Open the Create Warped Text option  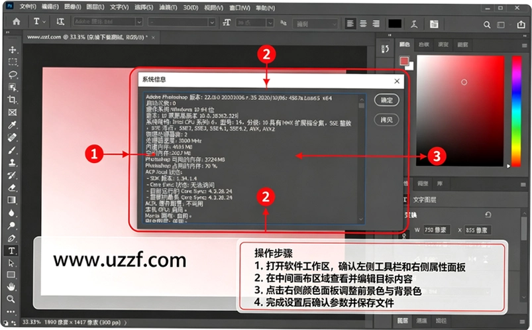[414, 24]
